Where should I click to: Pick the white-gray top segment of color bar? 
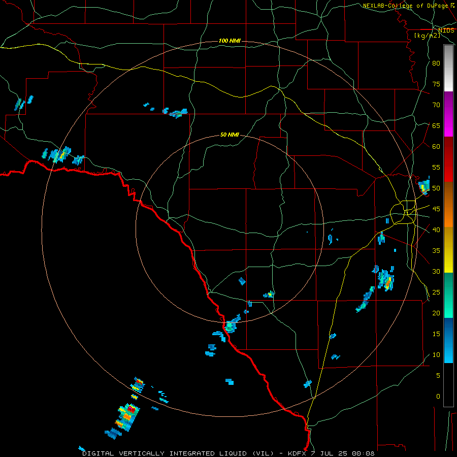448,68
